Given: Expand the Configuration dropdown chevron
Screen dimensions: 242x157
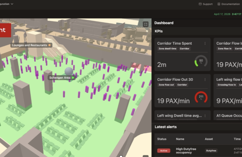Looking at the screenshot, I should pos(12,4).
